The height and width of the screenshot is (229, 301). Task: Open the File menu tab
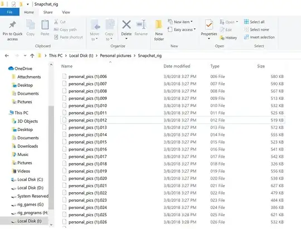(9, 12)
